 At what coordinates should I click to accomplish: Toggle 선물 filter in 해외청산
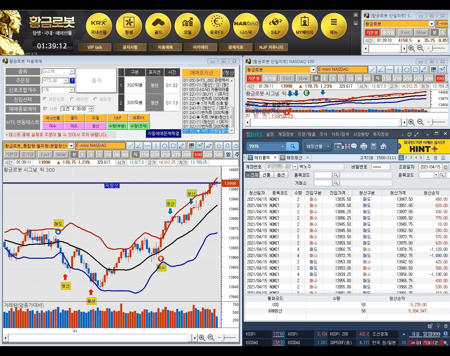click(267, 175)
